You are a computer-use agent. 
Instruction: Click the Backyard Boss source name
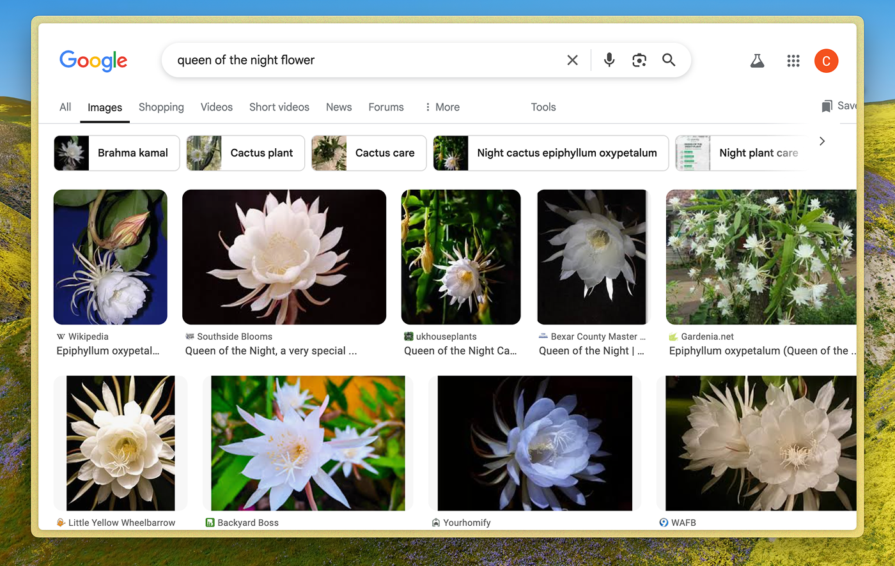248,523
